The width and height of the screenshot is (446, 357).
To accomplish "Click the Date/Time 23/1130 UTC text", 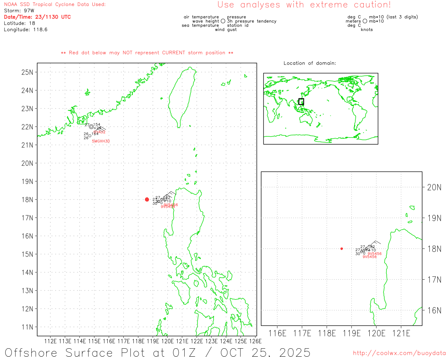I will pos(37,17).
